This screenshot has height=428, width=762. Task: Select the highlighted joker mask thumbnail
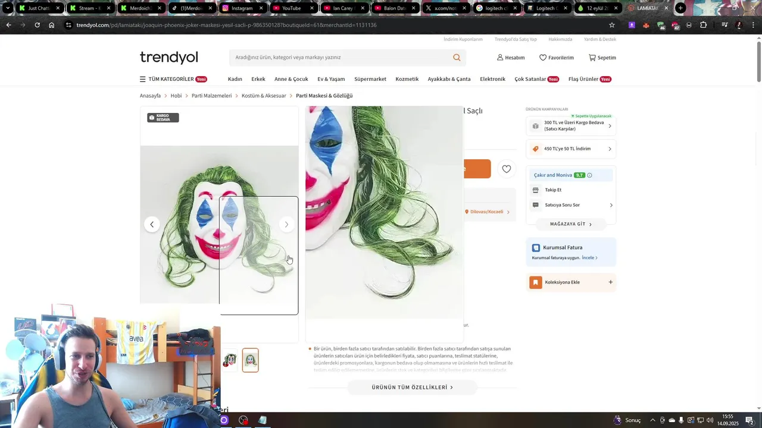tap(251, 360)
